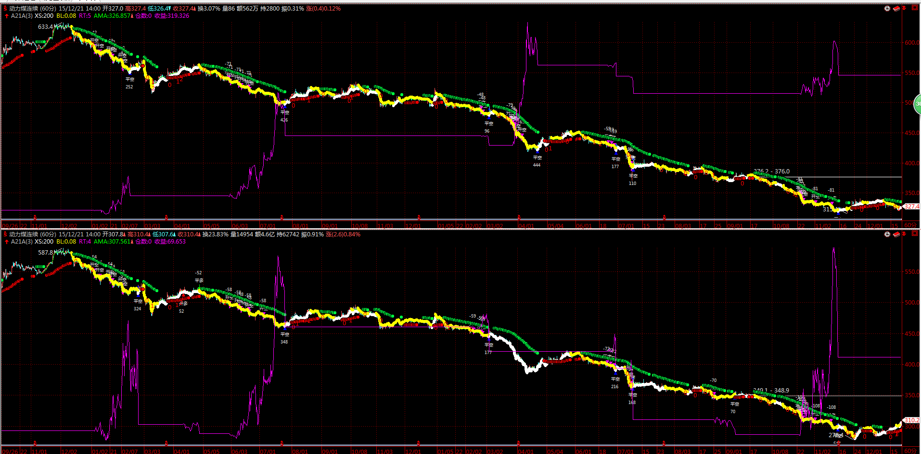
Task: Click the red S icon beside bottom chart title
Action: [x=5, y=234]
